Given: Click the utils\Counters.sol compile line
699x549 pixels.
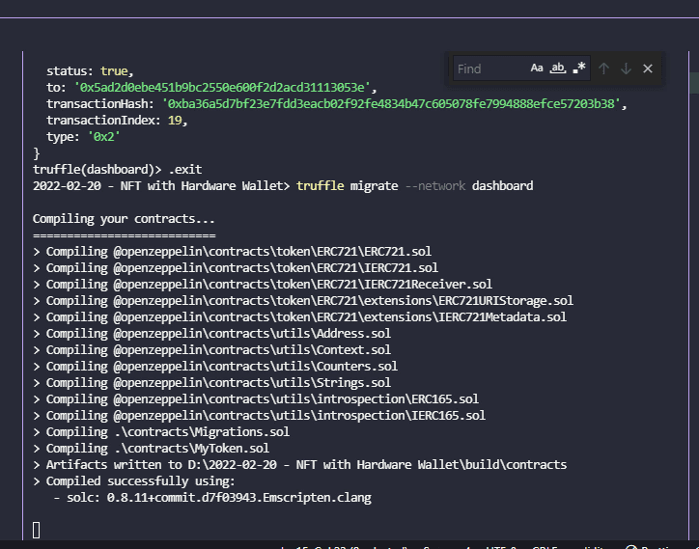Looking at the screenshot, I should tap(215, 367).
